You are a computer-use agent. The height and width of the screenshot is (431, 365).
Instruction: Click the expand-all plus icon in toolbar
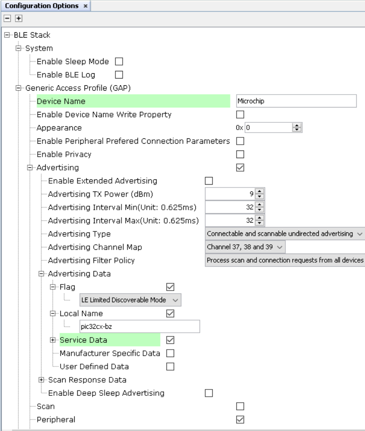pos(18,18)
